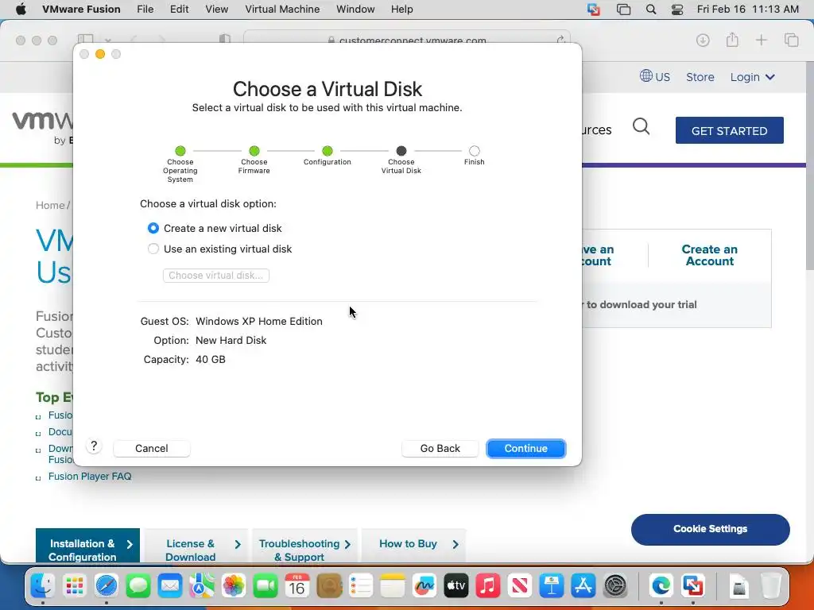Image resolution: width=814 pixels, height=610 pixels.
Task: Open Mail from the Dock
Action: pos(170,585)
